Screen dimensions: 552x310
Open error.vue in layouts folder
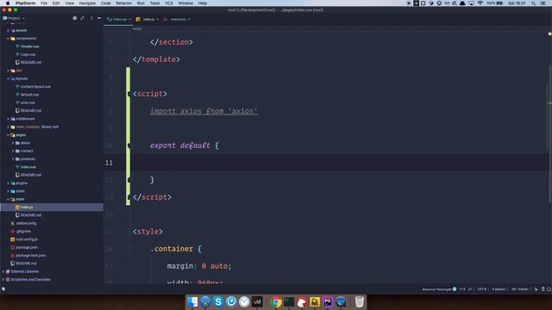(x=28, y=102)
